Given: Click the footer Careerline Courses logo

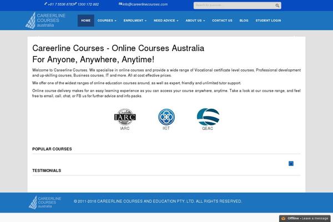Looking at the screenshot, I should [45, 202].
